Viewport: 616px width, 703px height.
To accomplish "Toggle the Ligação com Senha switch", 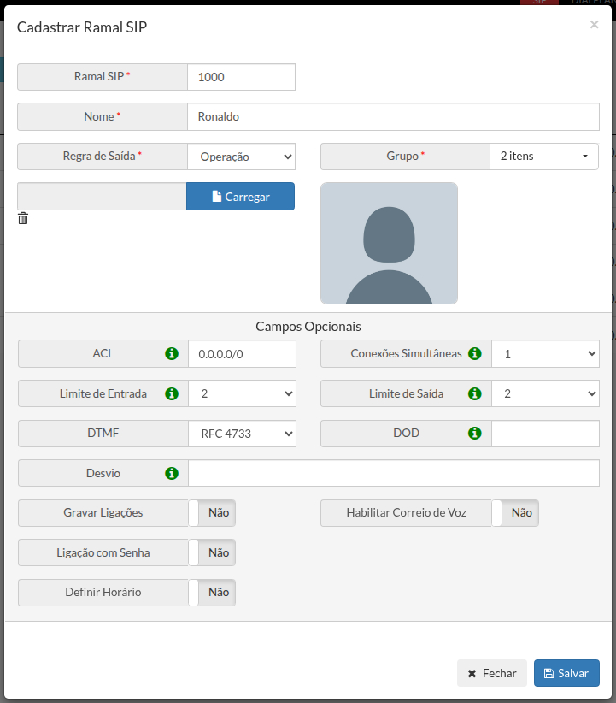I will 212,552.
